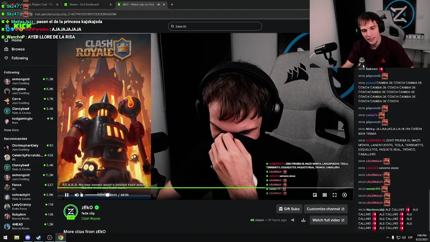The width and height of the screenshot is (430, 242).
Task: Enter fullscreen on the clip player
Action: coord(335,195)
